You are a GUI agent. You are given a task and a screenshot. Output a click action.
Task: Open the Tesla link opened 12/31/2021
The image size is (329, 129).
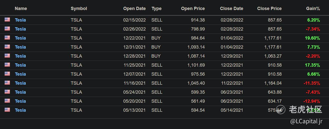[x=20, y=47]
